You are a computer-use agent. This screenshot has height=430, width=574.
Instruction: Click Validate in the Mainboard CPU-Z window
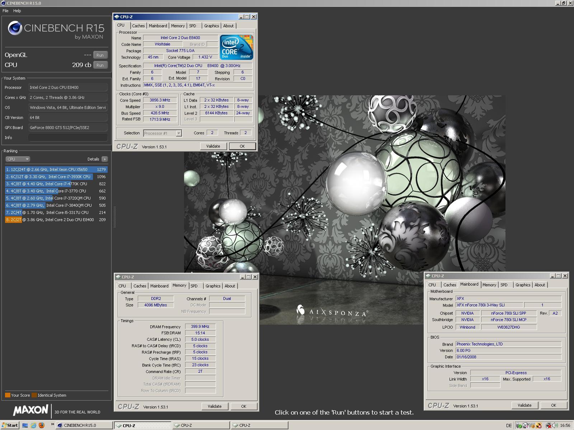(x=524, y=405)
